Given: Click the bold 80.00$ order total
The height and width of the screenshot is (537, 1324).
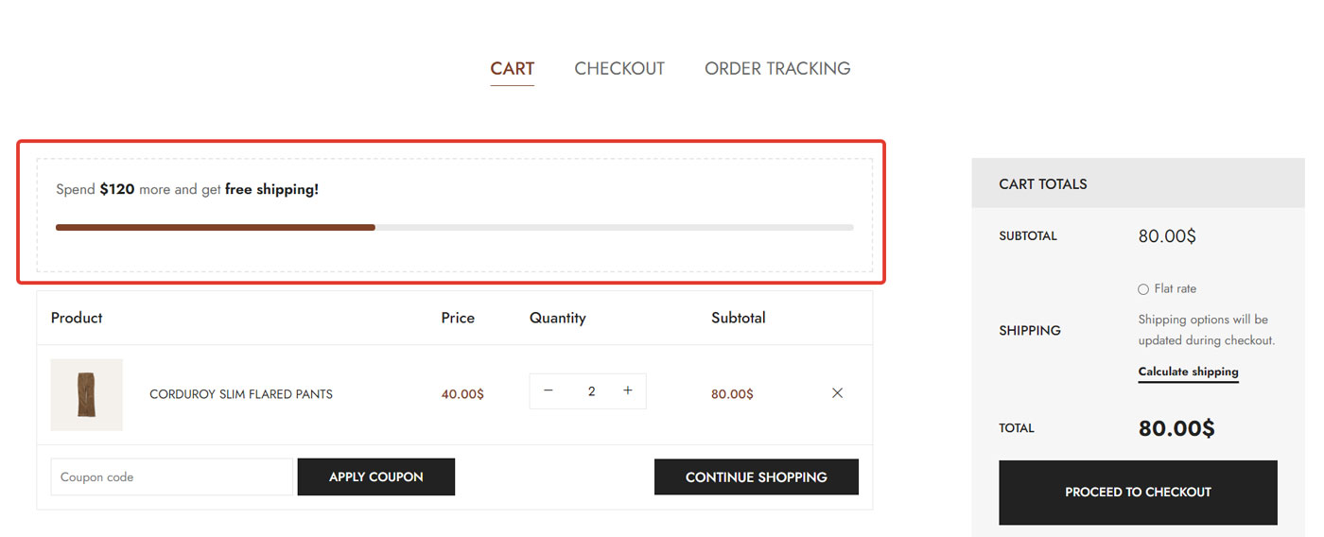Looking at the screenshot, I should [x=1176, y=428].
